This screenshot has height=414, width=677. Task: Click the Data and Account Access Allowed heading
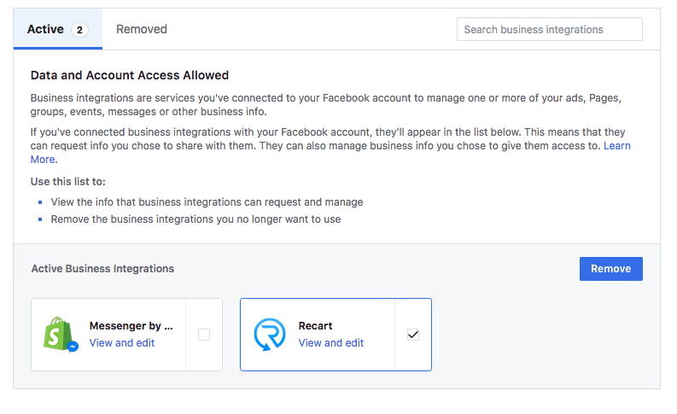pyautogui.click(x=130, y=75)
